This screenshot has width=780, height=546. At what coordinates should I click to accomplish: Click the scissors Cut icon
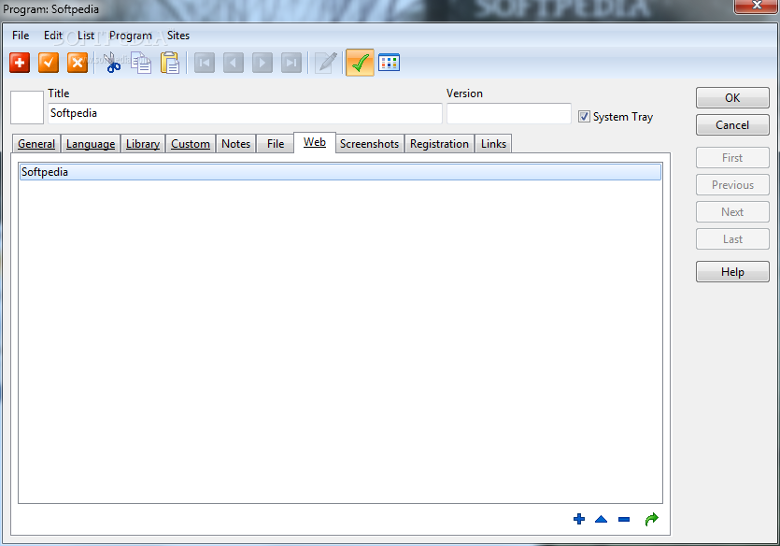pos(112,63)
